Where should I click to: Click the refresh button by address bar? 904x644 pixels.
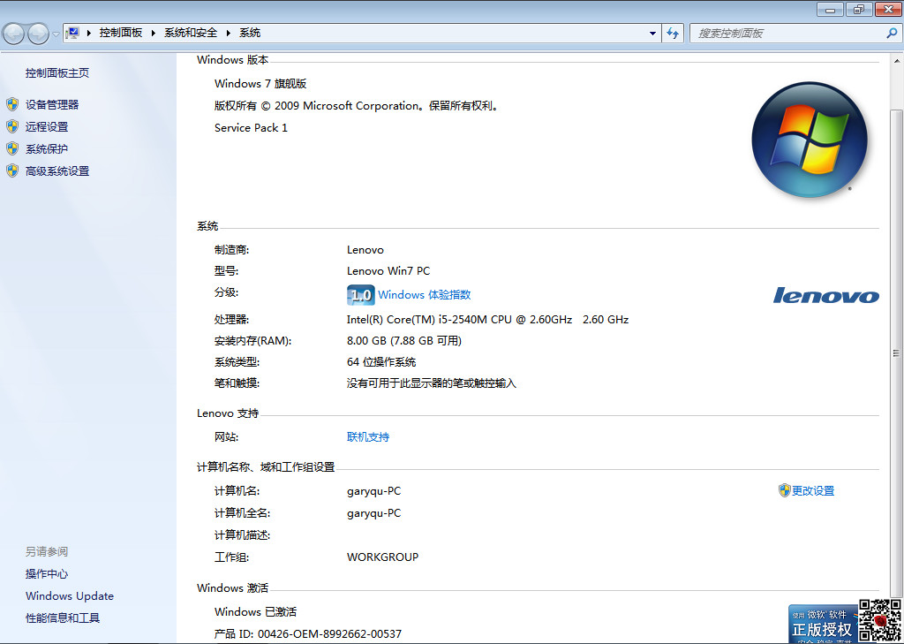[672, 34]
